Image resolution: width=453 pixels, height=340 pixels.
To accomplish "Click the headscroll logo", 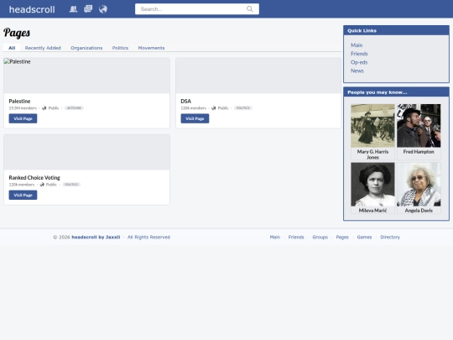I will 32,9.
